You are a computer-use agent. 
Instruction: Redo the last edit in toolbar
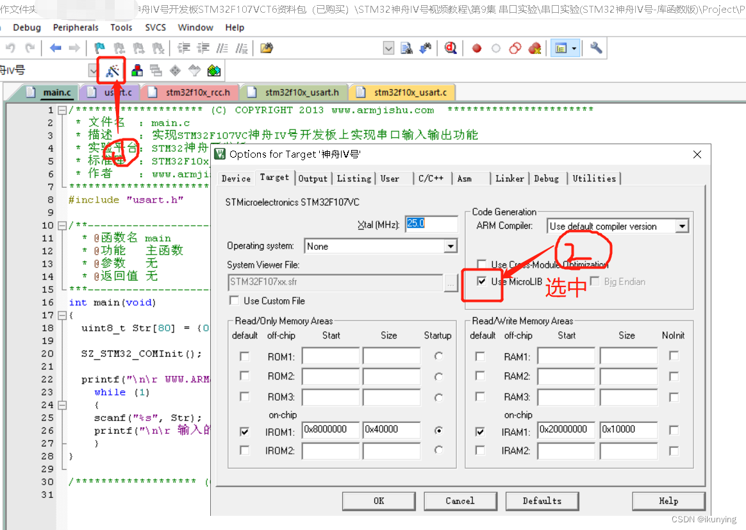pyautogui.click(x=30, y=48)
